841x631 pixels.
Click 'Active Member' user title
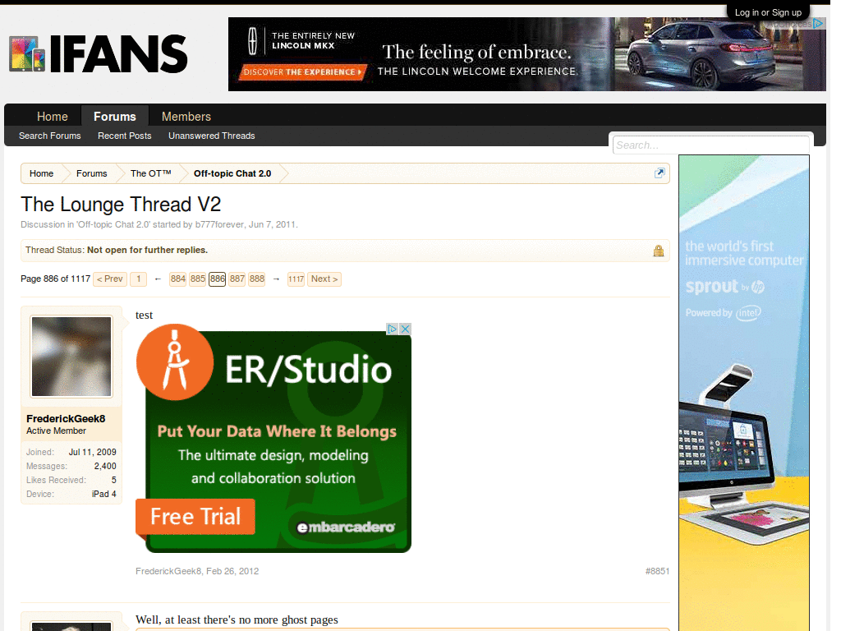point(57,431)
